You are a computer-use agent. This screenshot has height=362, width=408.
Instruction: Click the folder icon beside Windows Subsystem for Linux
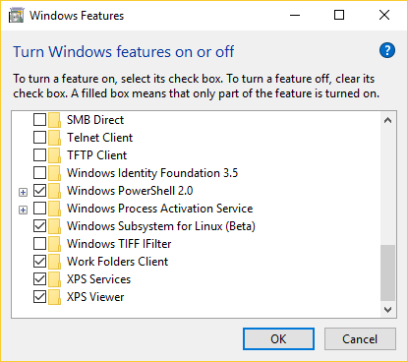[x=54, y=226]
